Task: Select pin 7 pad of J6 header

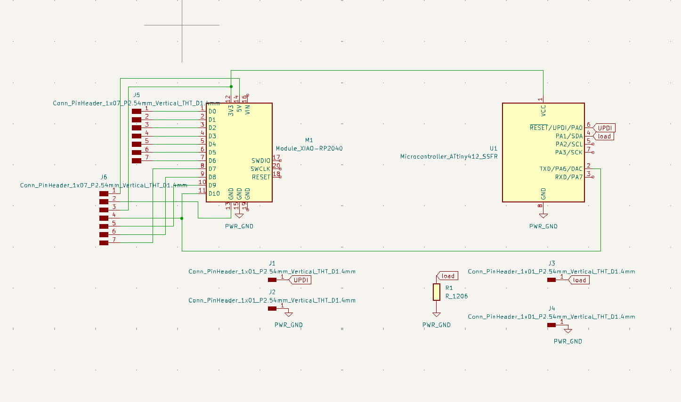Action: (104, 242)
